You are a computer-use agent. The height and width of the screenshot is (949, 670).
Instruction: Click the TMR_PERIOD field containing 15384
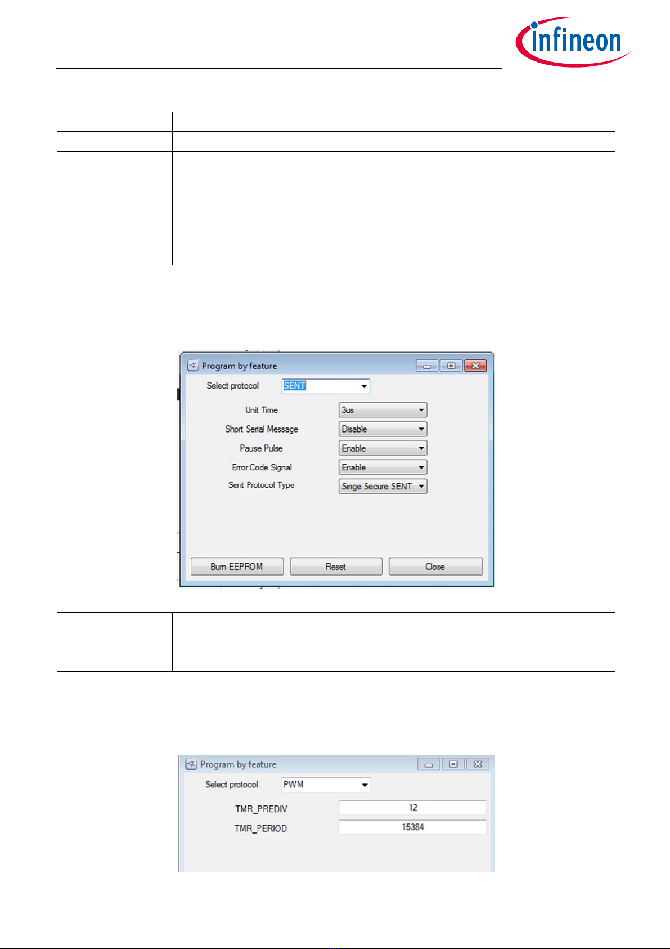pyautogui.click(x=412, y=827)
